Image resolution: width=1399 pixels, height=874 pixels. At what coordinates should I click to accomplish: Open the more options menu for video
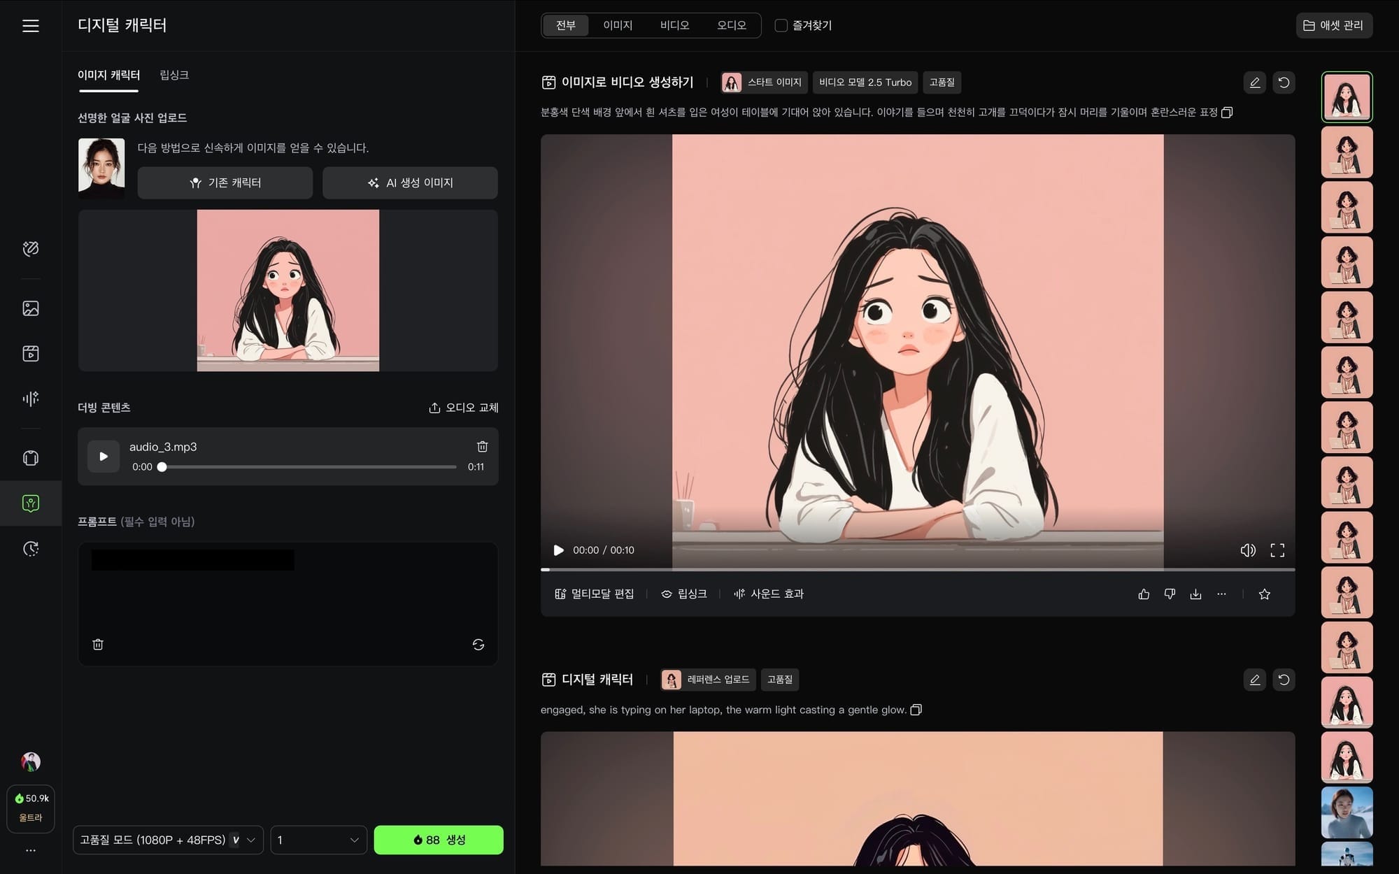pos(1221,594)
